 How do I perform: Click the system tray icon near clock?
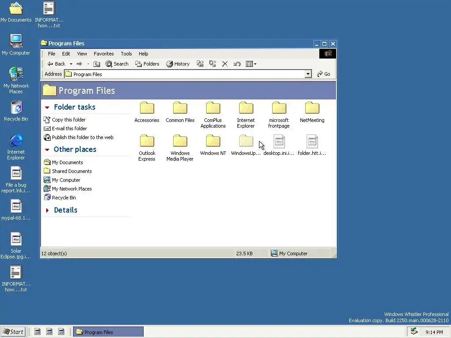point(414,331)
